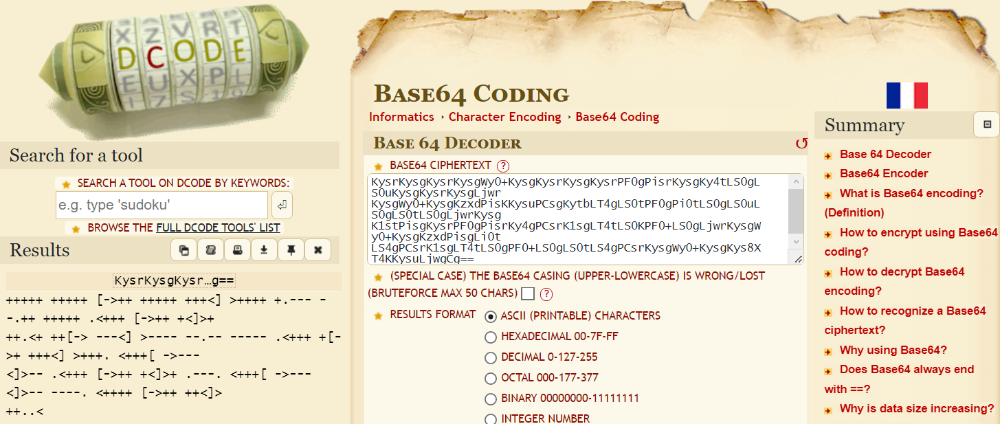Open help for the casing bruteforce option

[546, 294]
